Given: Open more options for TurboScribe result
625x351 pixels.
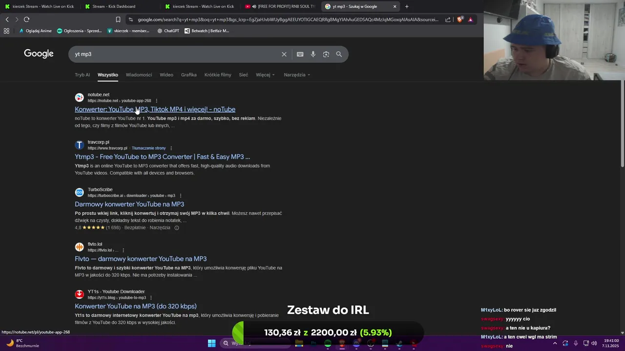Looking at the screenshot, I should pos(181,195).
